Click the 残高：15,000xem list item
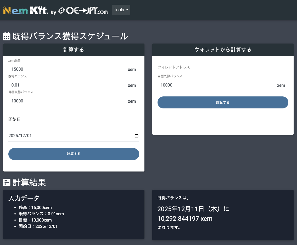Screen dimensions: 297x245 (x=35, y=207)
